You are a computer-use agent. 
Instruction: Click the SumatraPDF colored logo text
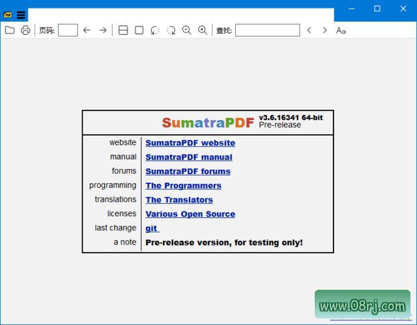point(208,123)
